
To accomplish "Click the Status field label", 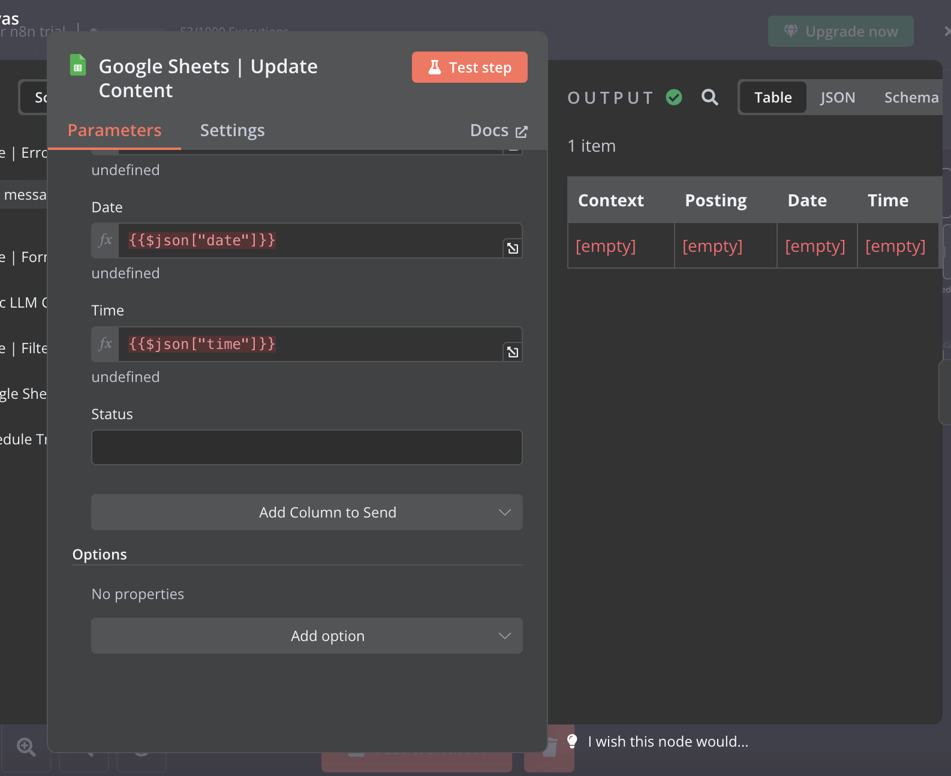I will (112, 414).
